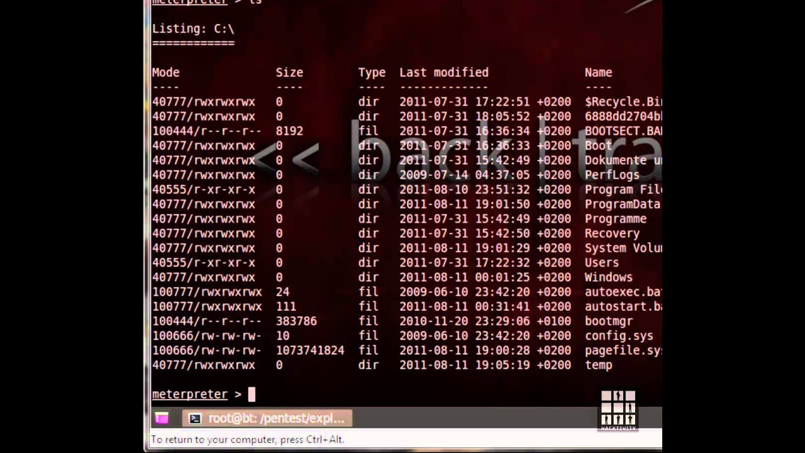Select the config.sys file name

click(x=619, y=336)
